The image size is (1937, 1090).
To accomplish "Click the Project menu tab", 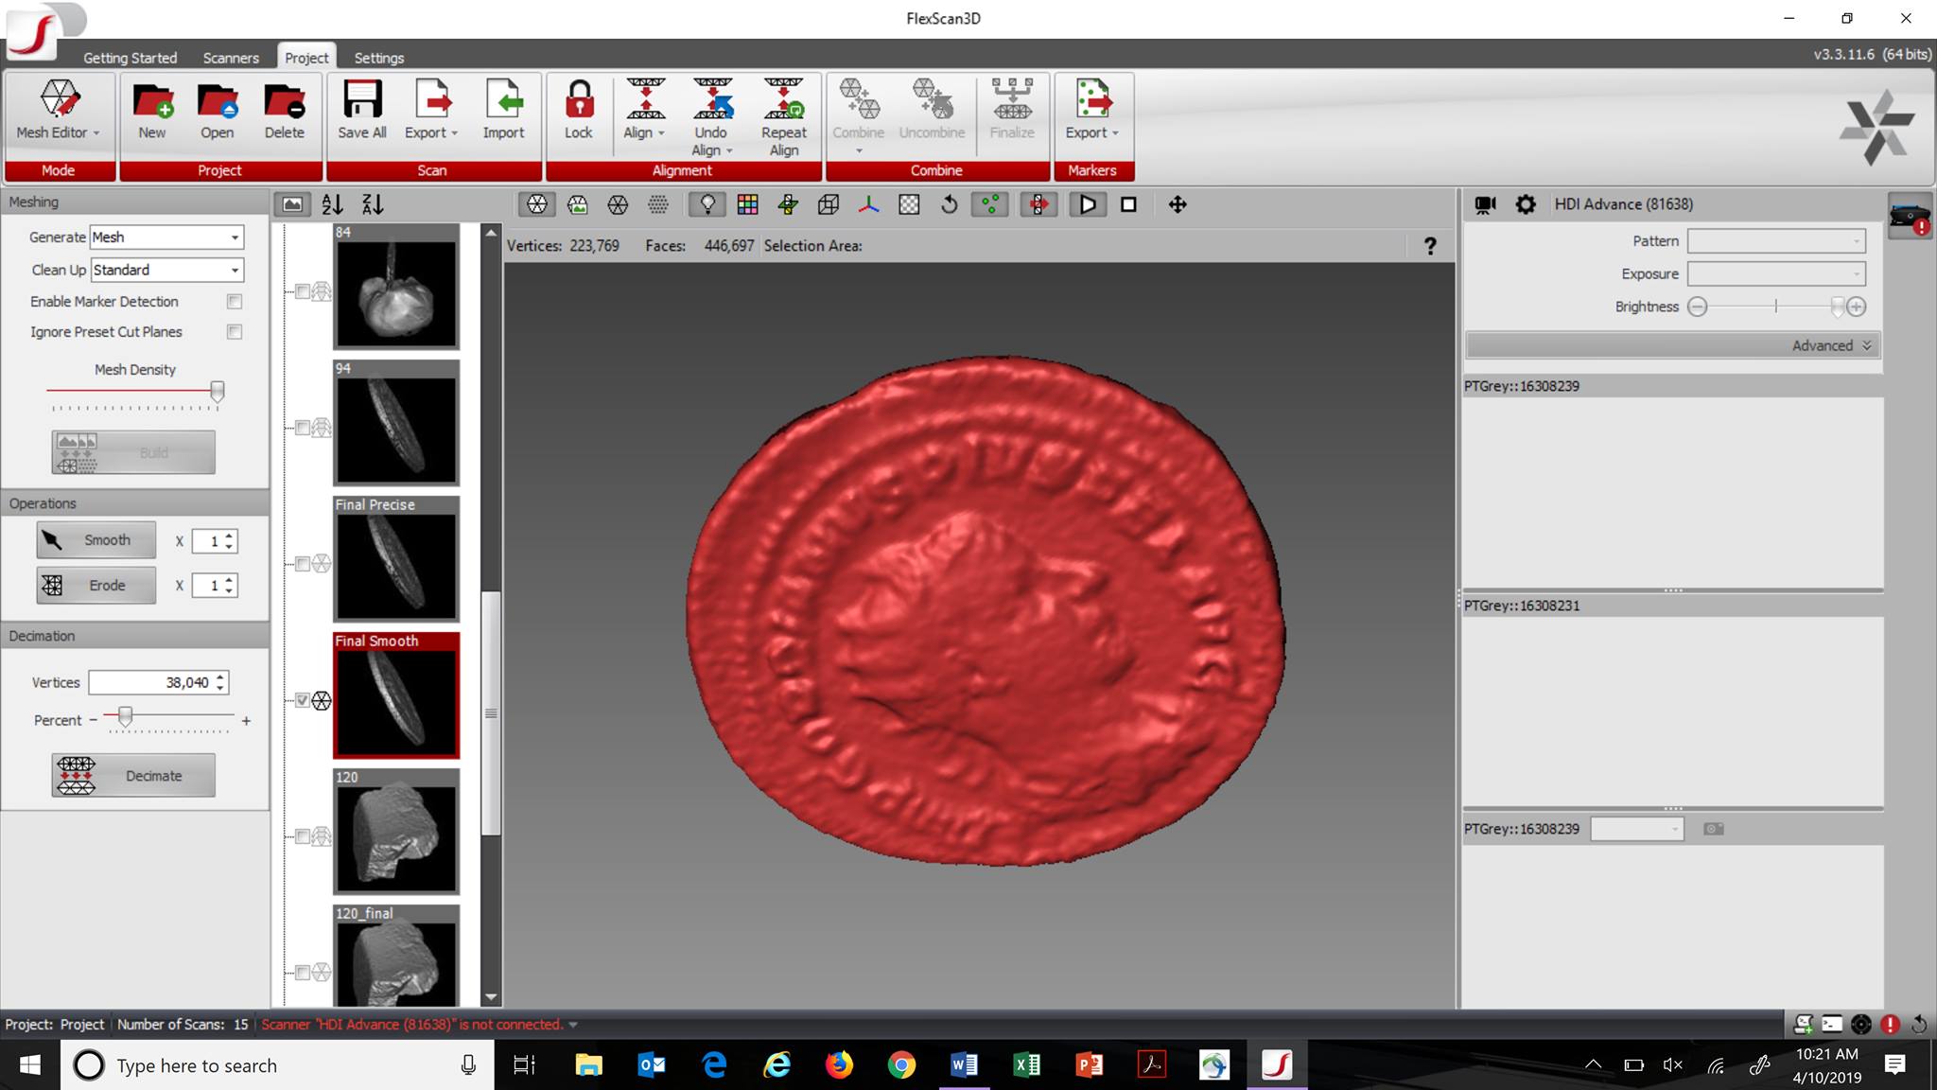I will point(306,57).
